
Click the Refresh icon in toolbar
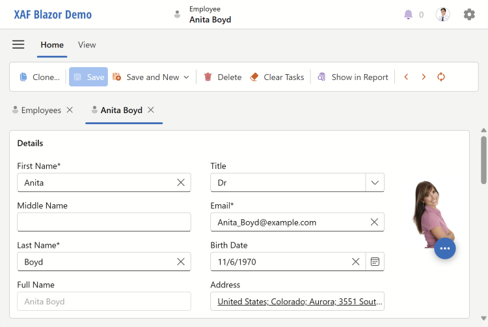coord(441,77)
